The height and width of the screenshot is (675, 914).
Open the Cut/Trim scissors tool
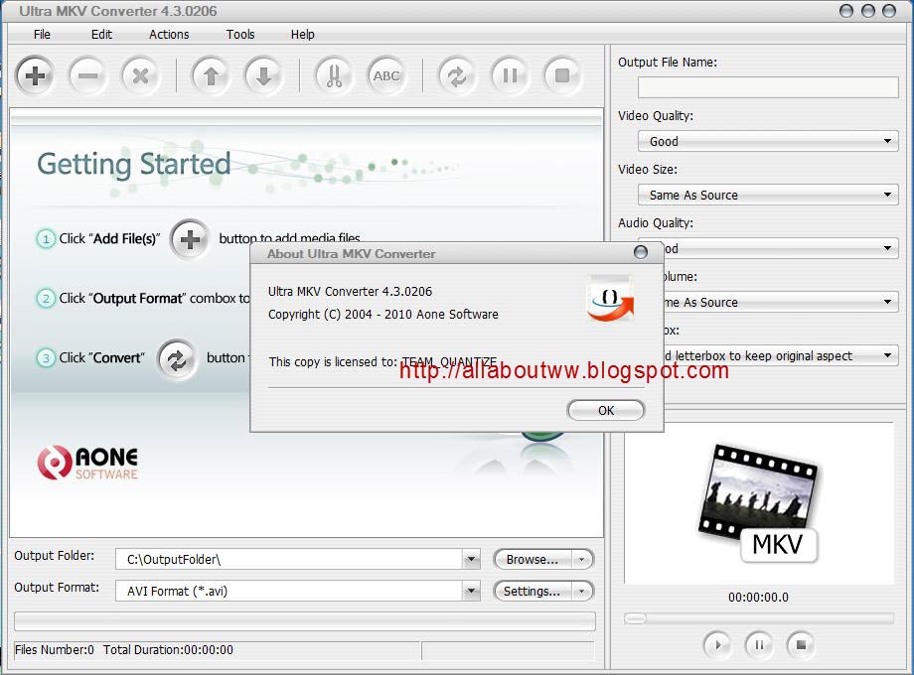[334, 75]
